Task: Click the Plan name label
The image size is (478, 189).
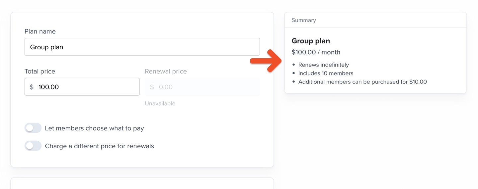Action: pyautogui.click(x=40, y=31)
